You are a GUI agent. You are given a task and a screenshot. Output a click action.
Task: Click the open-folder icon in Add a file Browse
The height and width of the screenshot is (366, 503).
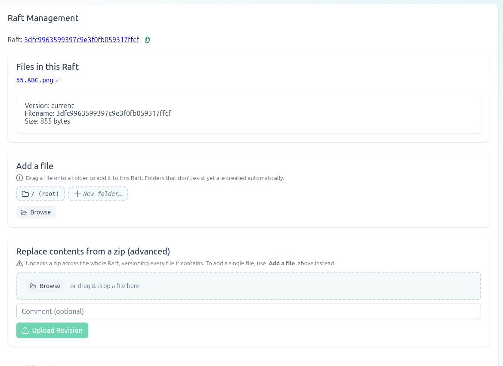pos(24,212)
